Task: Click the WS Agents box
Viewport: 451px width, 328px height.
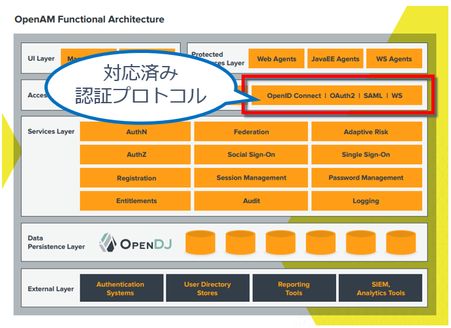Action: click(x=394, y=58)
